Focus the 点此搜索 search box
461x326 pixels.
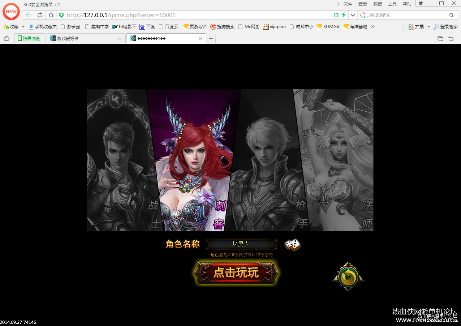pyautogui.click(x=408, y=15)
